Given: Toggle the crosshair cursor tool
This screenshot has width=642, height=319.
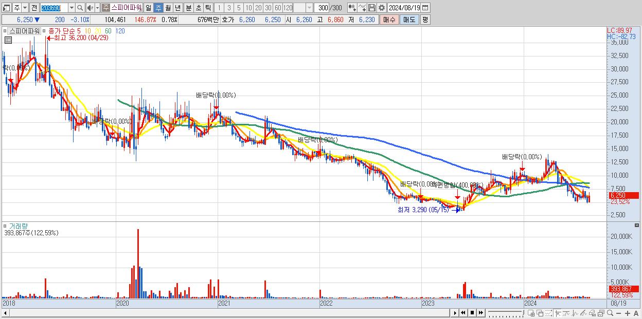Looking at the screenshot, I should [558, 313].
